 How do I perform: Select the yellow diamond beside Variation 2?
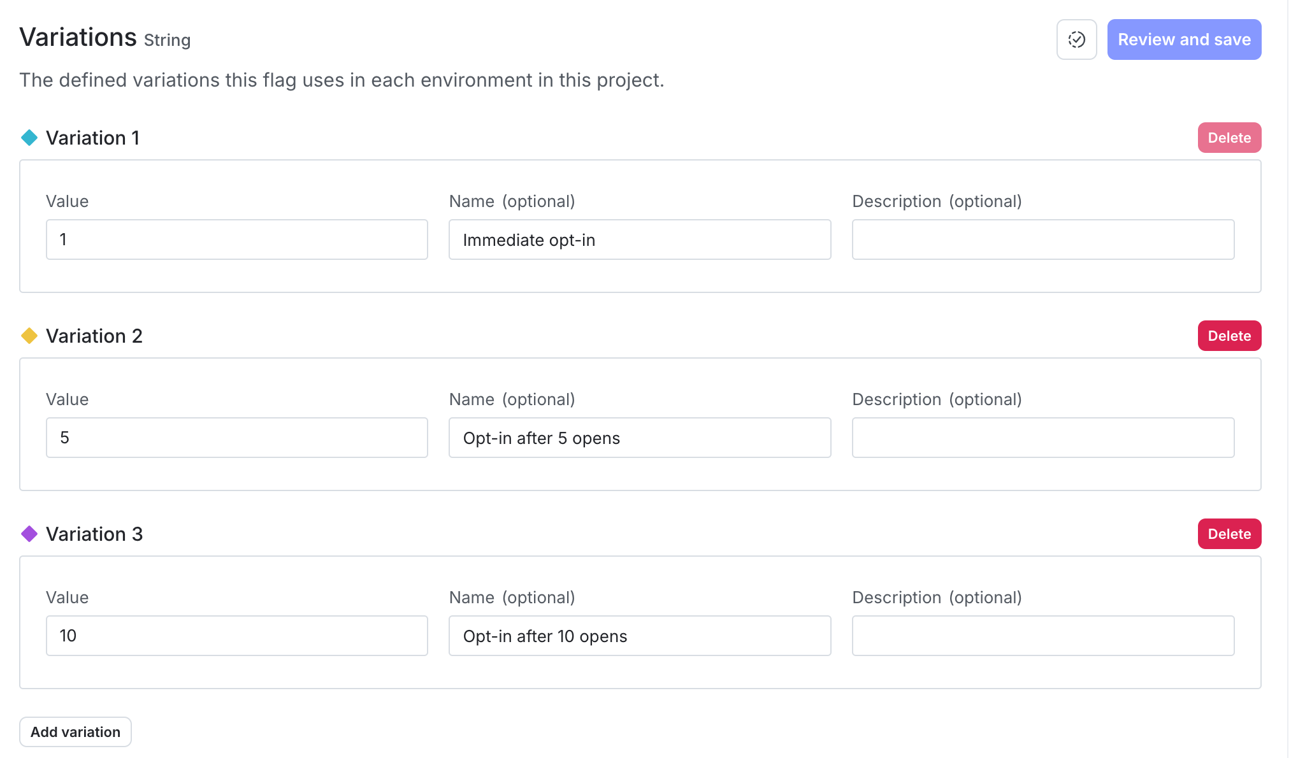pos(29,336)
